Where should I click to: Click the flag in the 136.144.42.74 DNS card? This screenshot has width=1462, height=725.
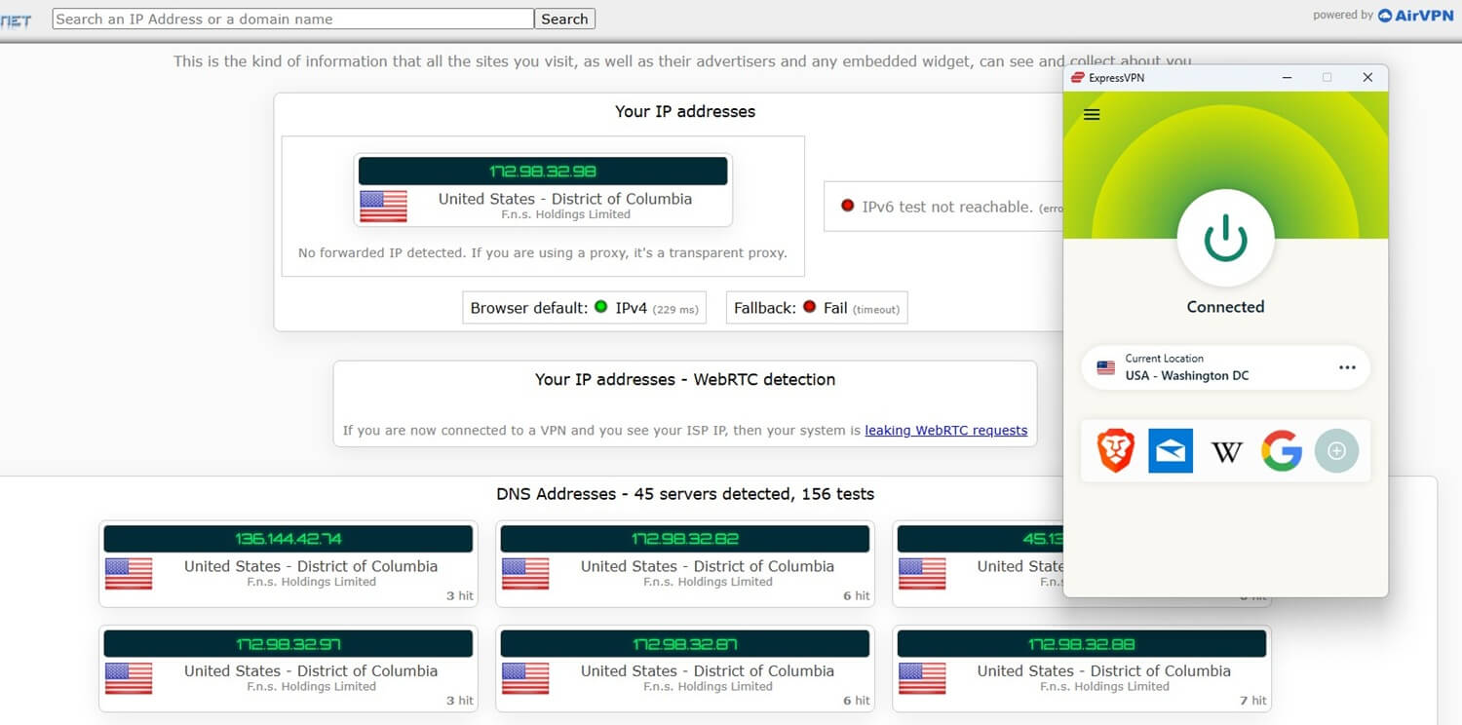point(129,574)
